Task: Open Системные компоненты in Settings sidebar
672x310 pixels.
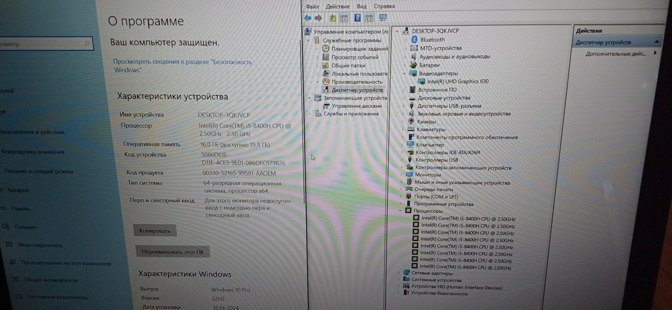Action: (x=57, y=297)
